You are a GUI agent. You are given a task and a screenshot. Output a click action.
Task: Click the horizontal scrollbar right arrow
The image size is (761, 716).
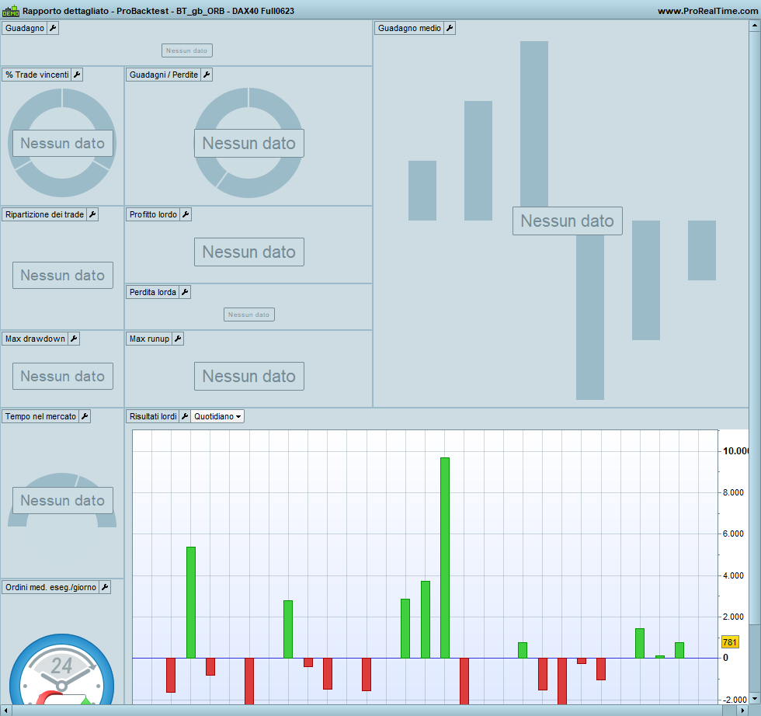(x=742, y=710)
